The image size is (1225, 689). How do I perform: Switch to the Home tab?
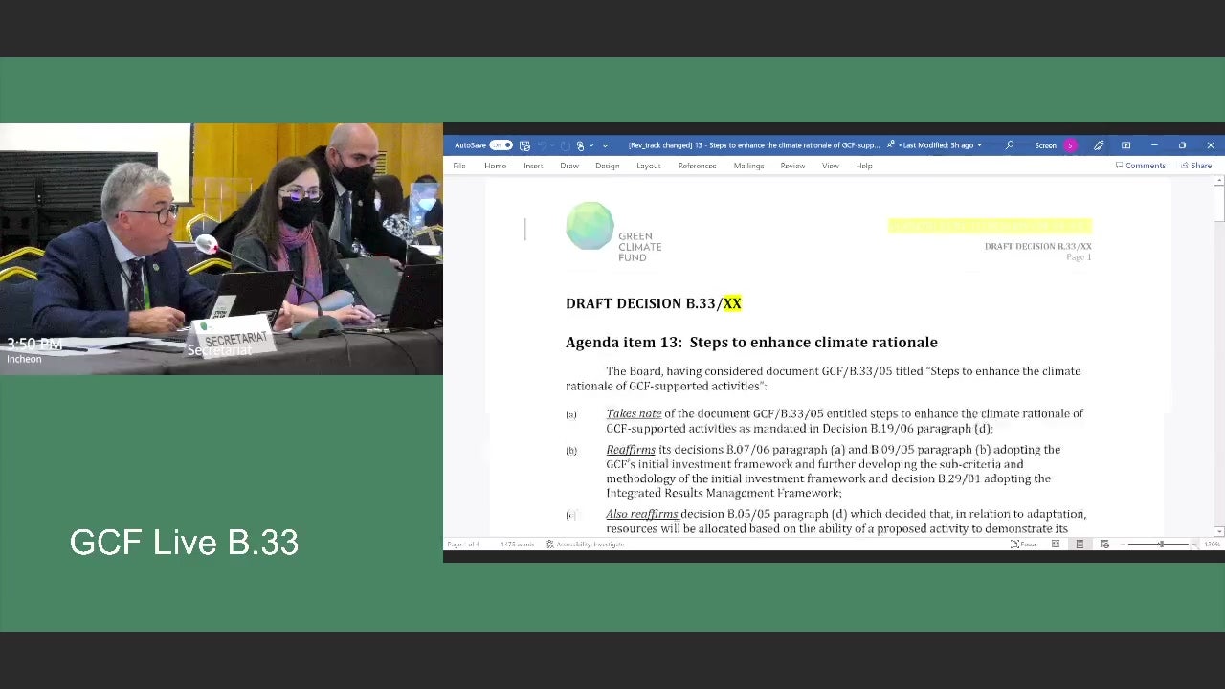(495, 166)
